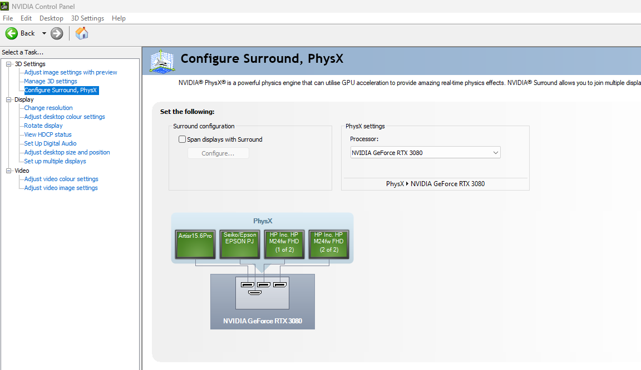The width and height of the screenshot is (641, 370).
Task: Open Adjust desktop colour settings
Action: [x=64, y=117]
